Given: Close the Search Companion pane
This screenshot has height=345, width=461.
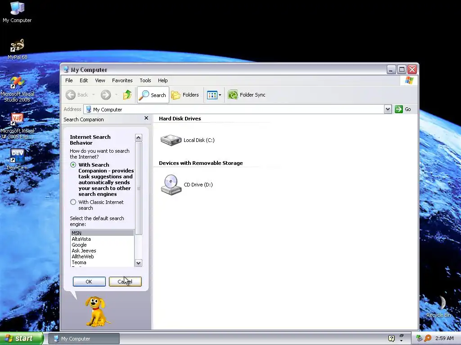Looking at the screenshot, I should point(146,118).
